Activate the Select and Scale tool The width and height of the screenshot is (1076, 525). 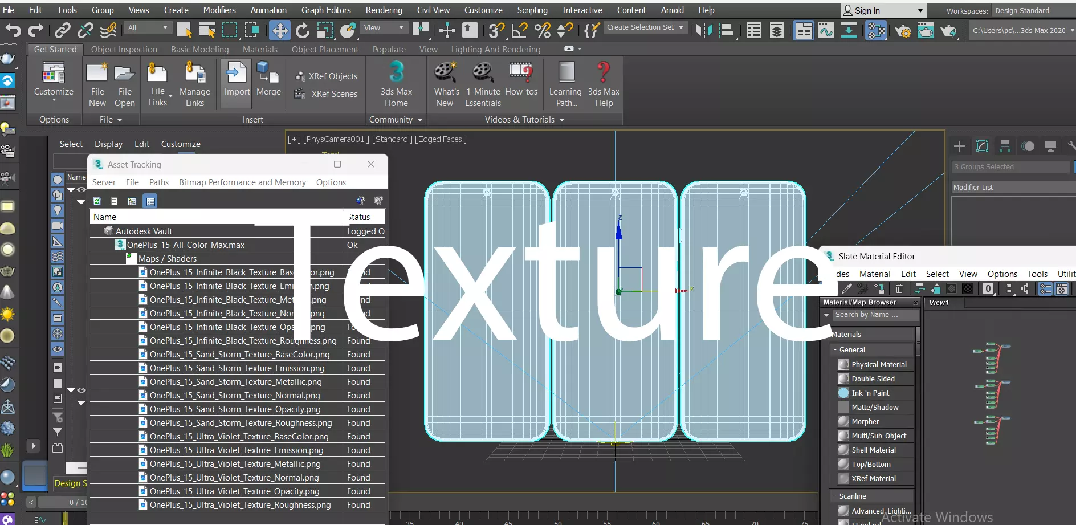[325, 30]
